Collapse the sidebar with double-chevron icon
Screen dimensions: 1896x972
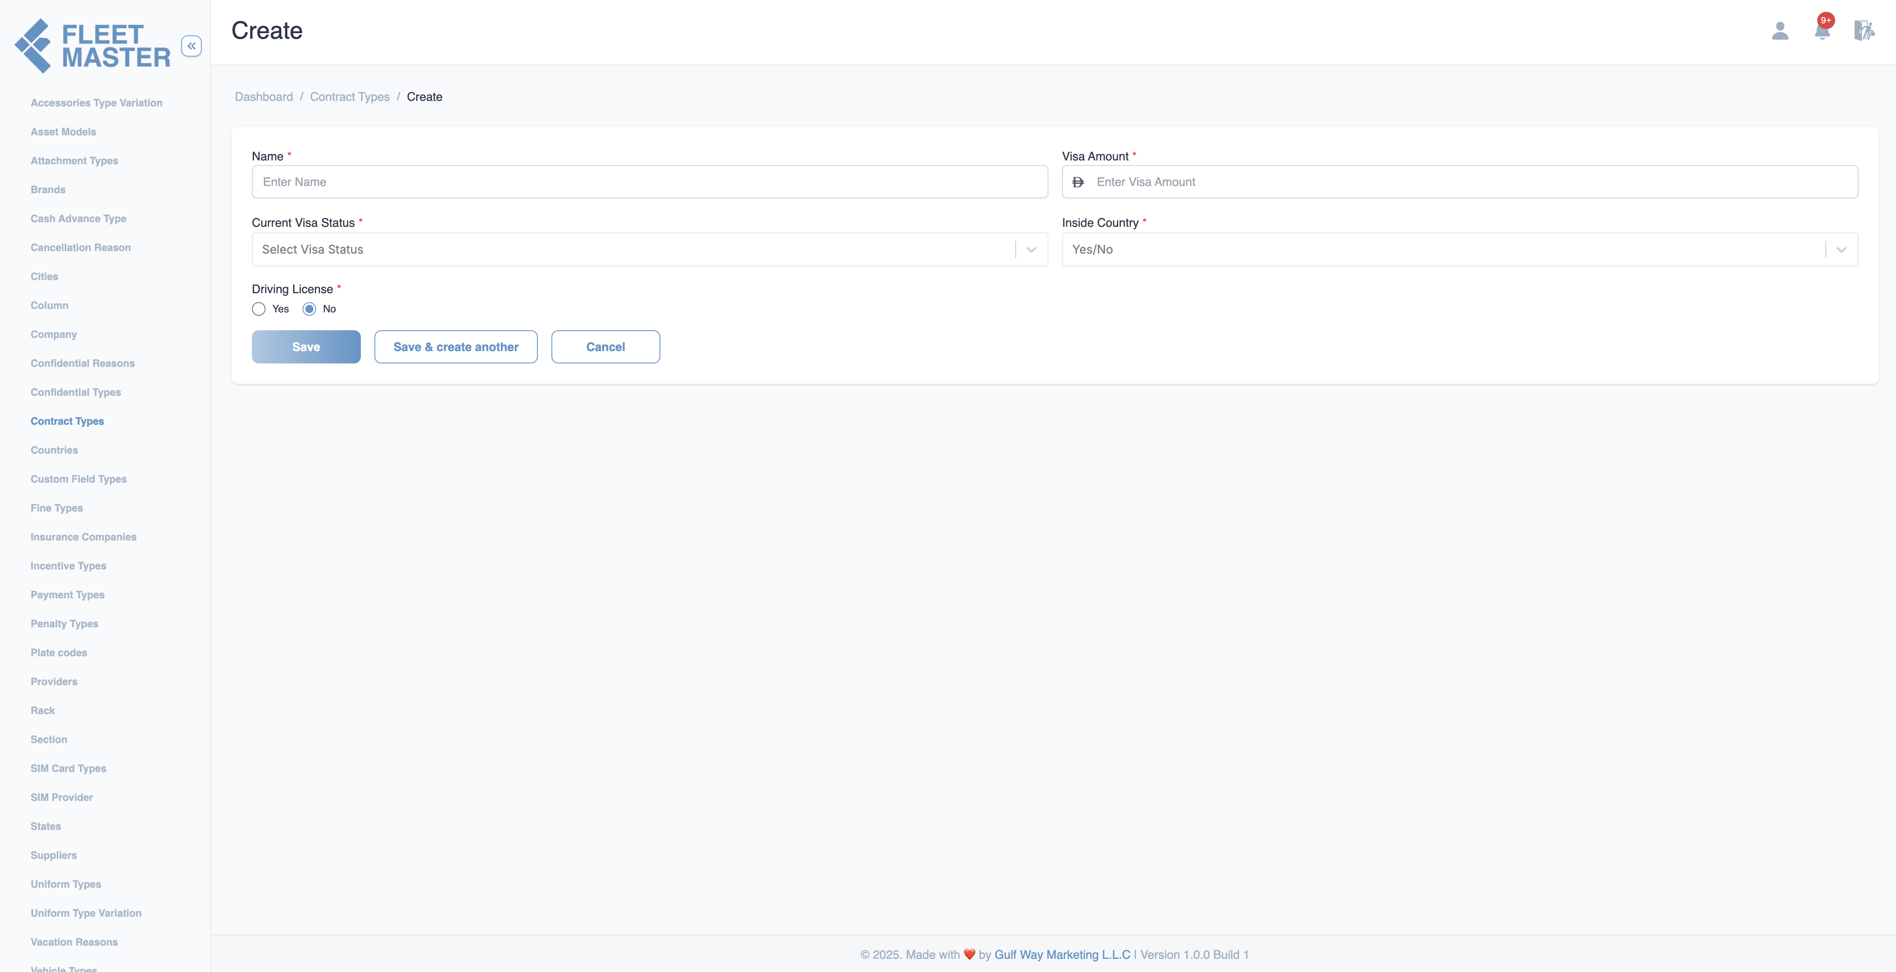pyautogui.click(x=191, y=46)
